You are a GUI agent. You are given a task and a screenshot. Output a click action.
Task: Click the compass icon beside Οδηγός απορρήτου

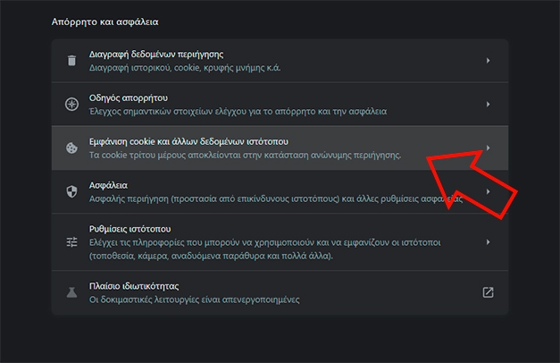click(71, 104)
